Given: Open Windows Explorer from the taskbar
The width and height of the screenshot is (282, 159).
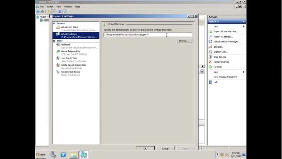Looking at the screenshot, I should pos(74,155).
